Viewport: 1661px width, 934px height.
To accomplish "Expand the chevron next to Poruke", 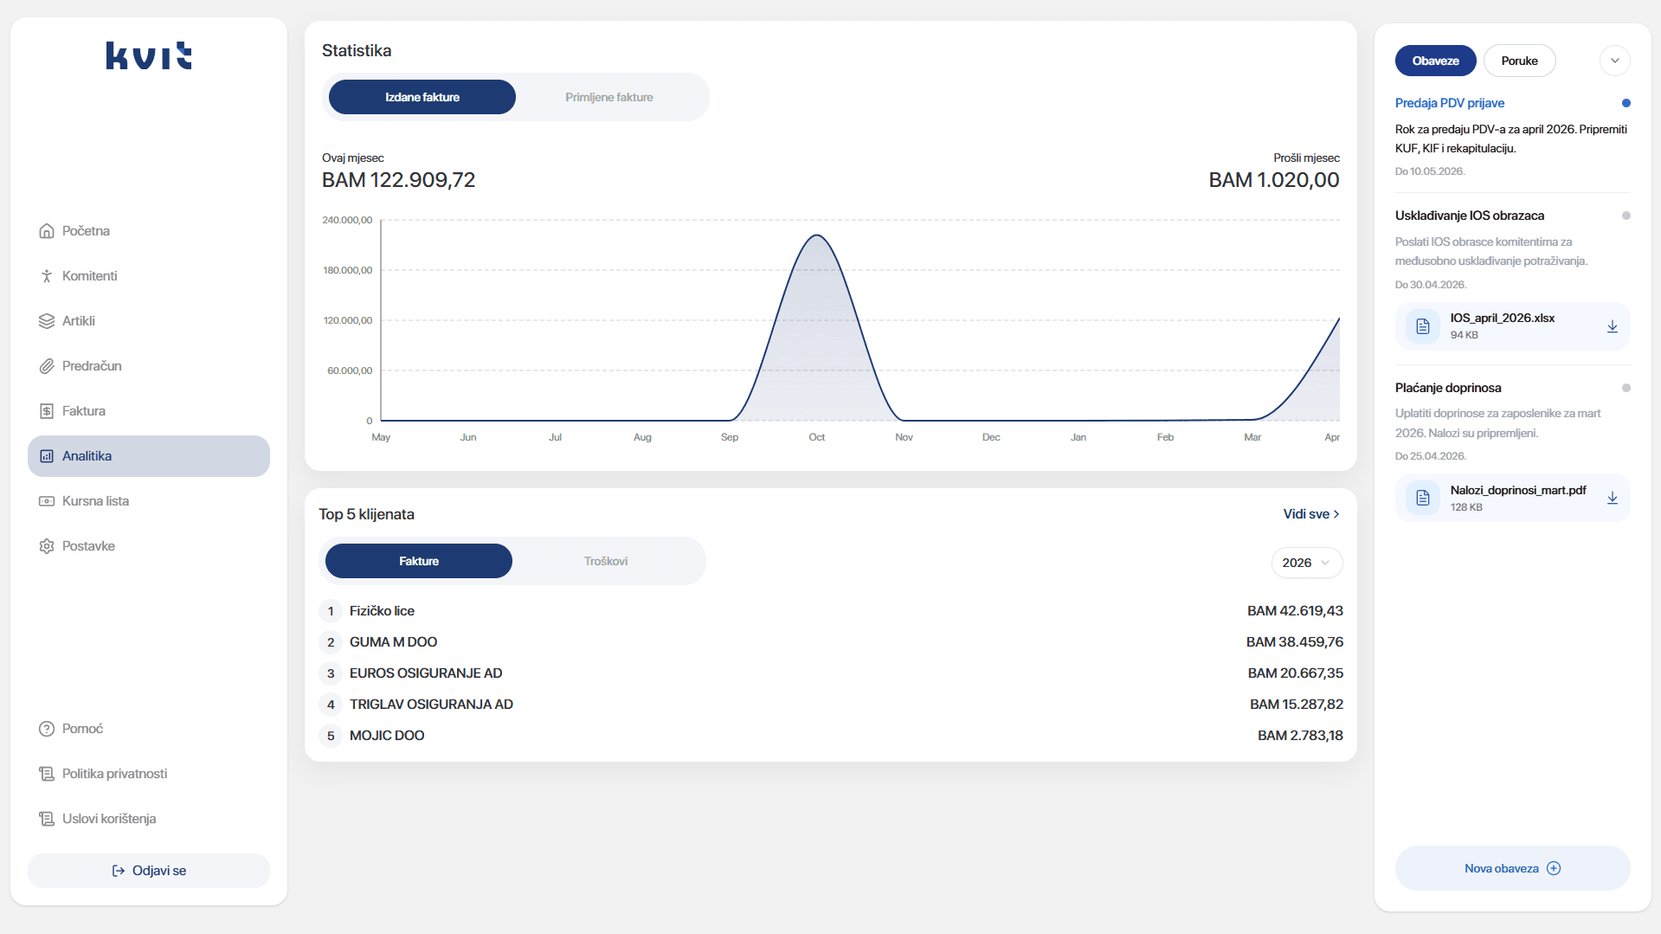I will pyautogui.click(x=1615, y=61).
